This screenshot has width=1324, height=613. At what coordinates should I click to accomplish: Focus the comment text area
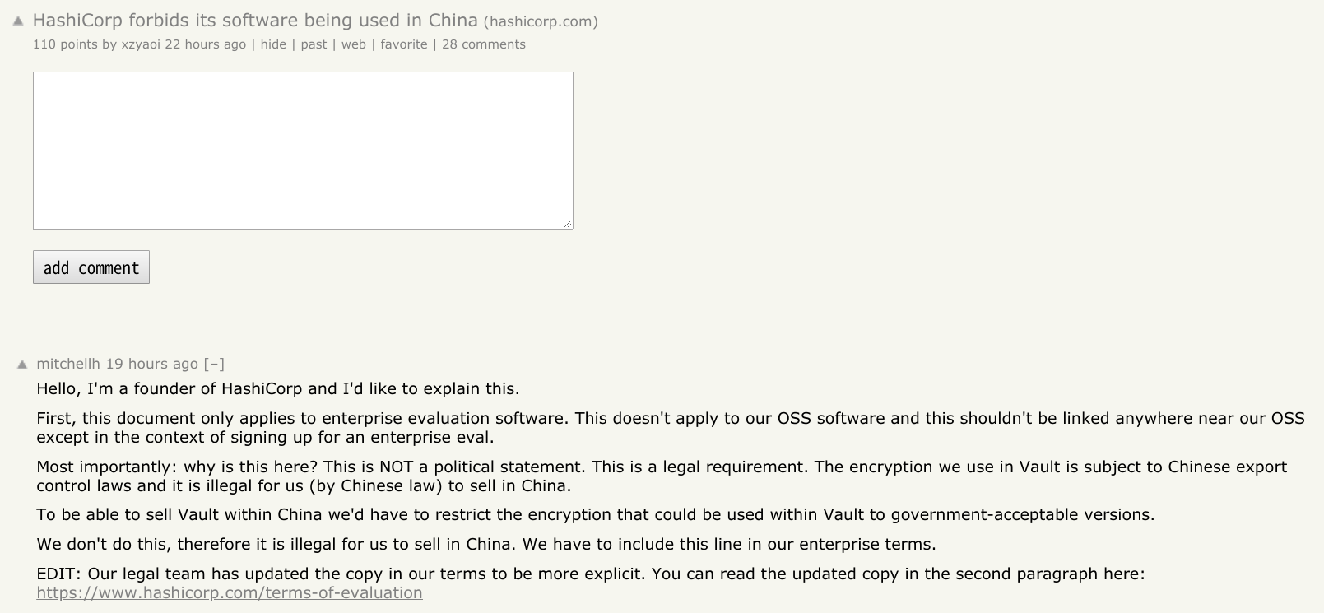[x=303, y=151]
